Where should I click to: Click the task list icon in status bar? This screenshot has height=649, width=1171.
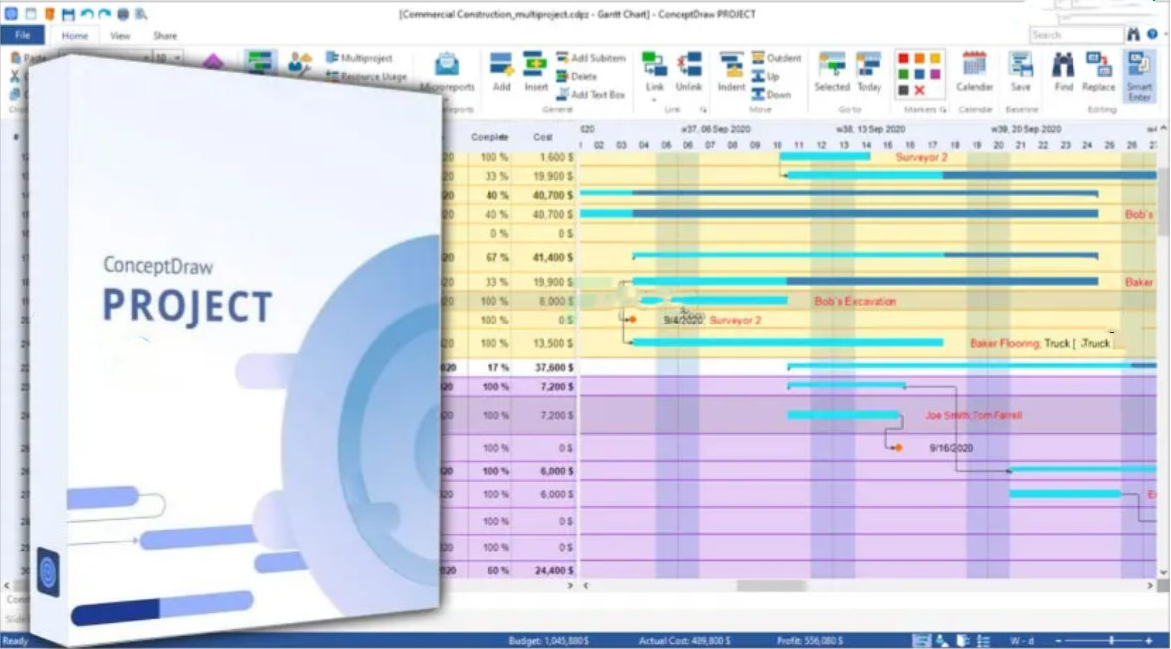[x=984, y=641]
